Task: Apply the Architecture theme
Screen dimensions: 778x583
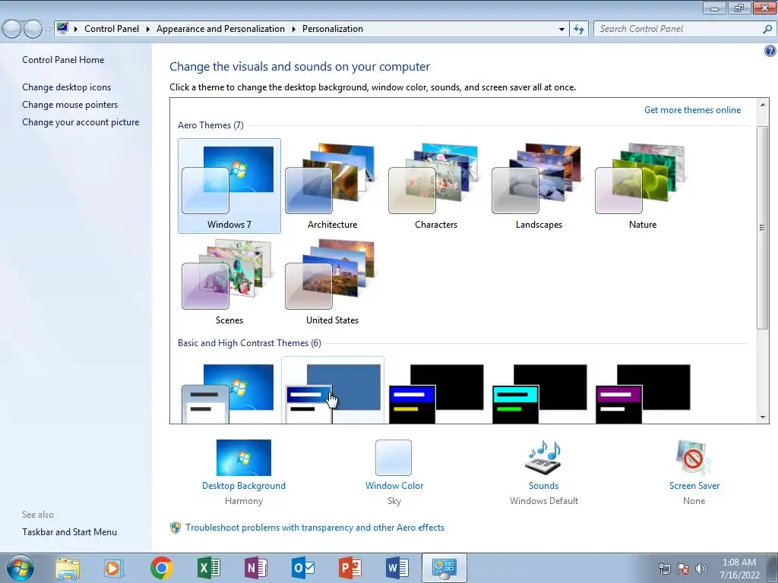Action: coord(333,186)
